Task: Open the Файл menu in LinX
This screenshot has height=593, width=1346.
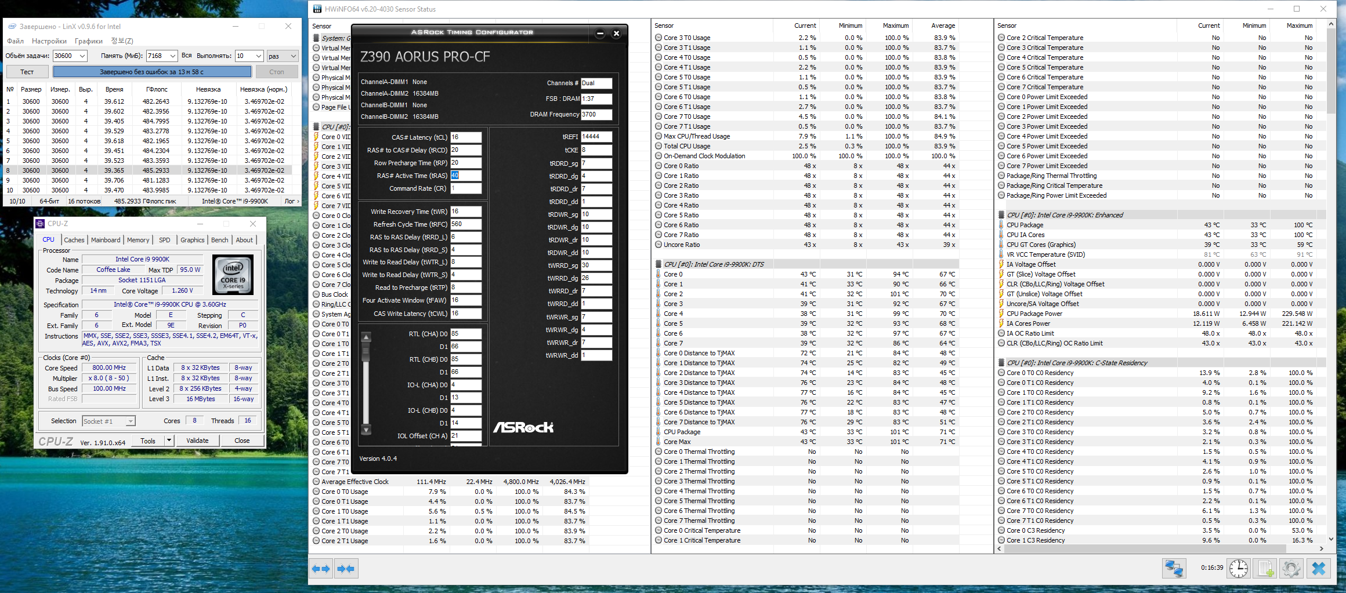Action: click(x=15, y=41)
